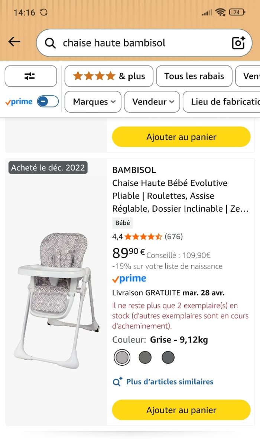Select the light grey color option
Viewport: 260px width, 439px height.
[122, 358]
